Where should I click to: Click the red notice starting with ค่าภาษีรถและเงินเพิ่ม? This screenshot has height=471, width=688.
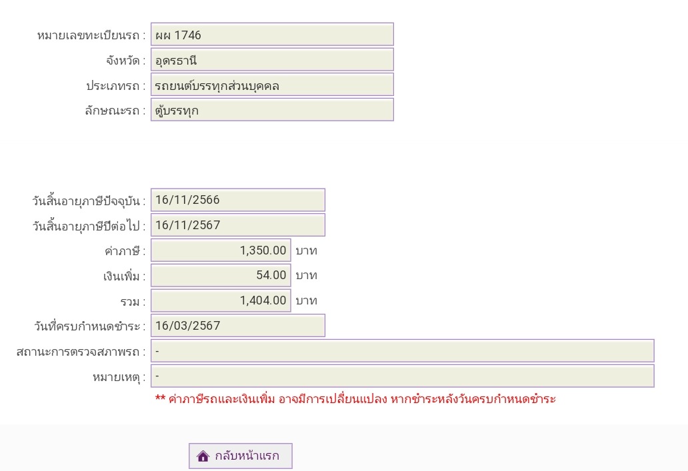point(355,399)
